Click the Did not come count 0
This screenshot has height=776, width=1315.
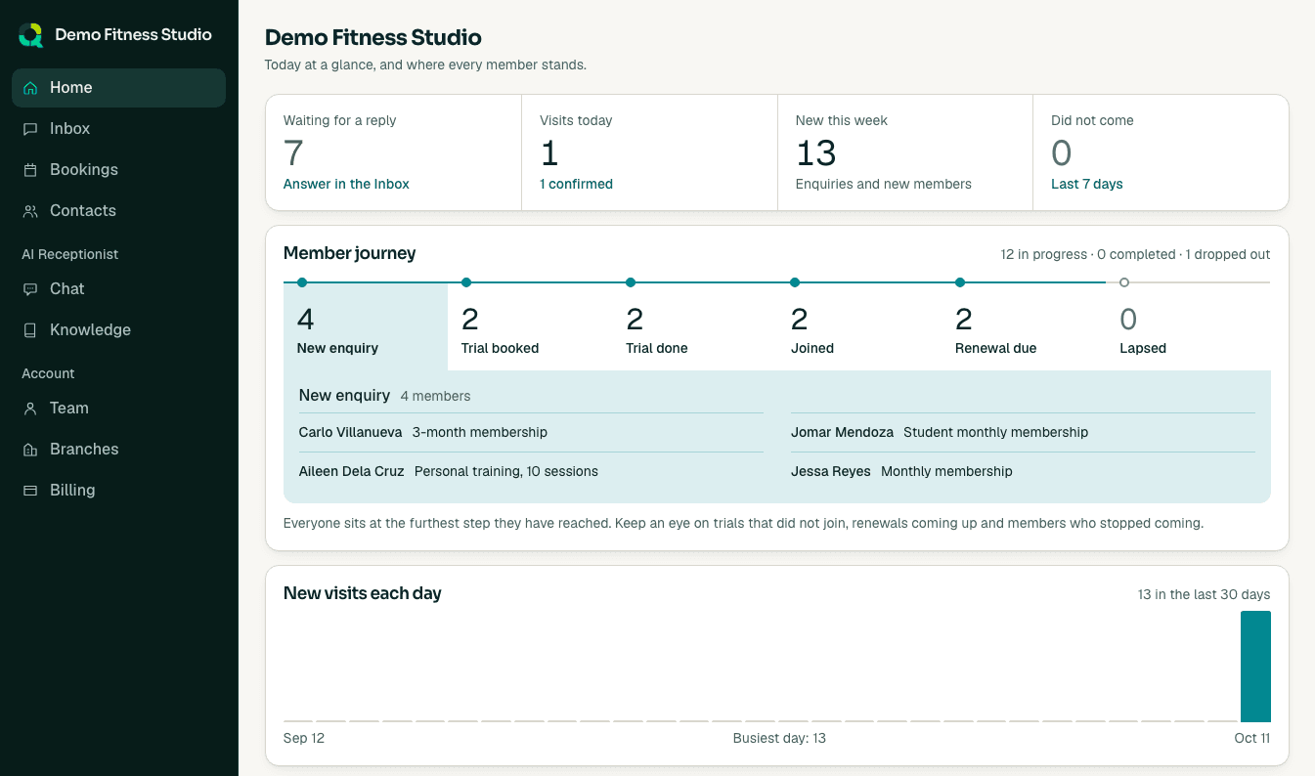coord(1062,153)
